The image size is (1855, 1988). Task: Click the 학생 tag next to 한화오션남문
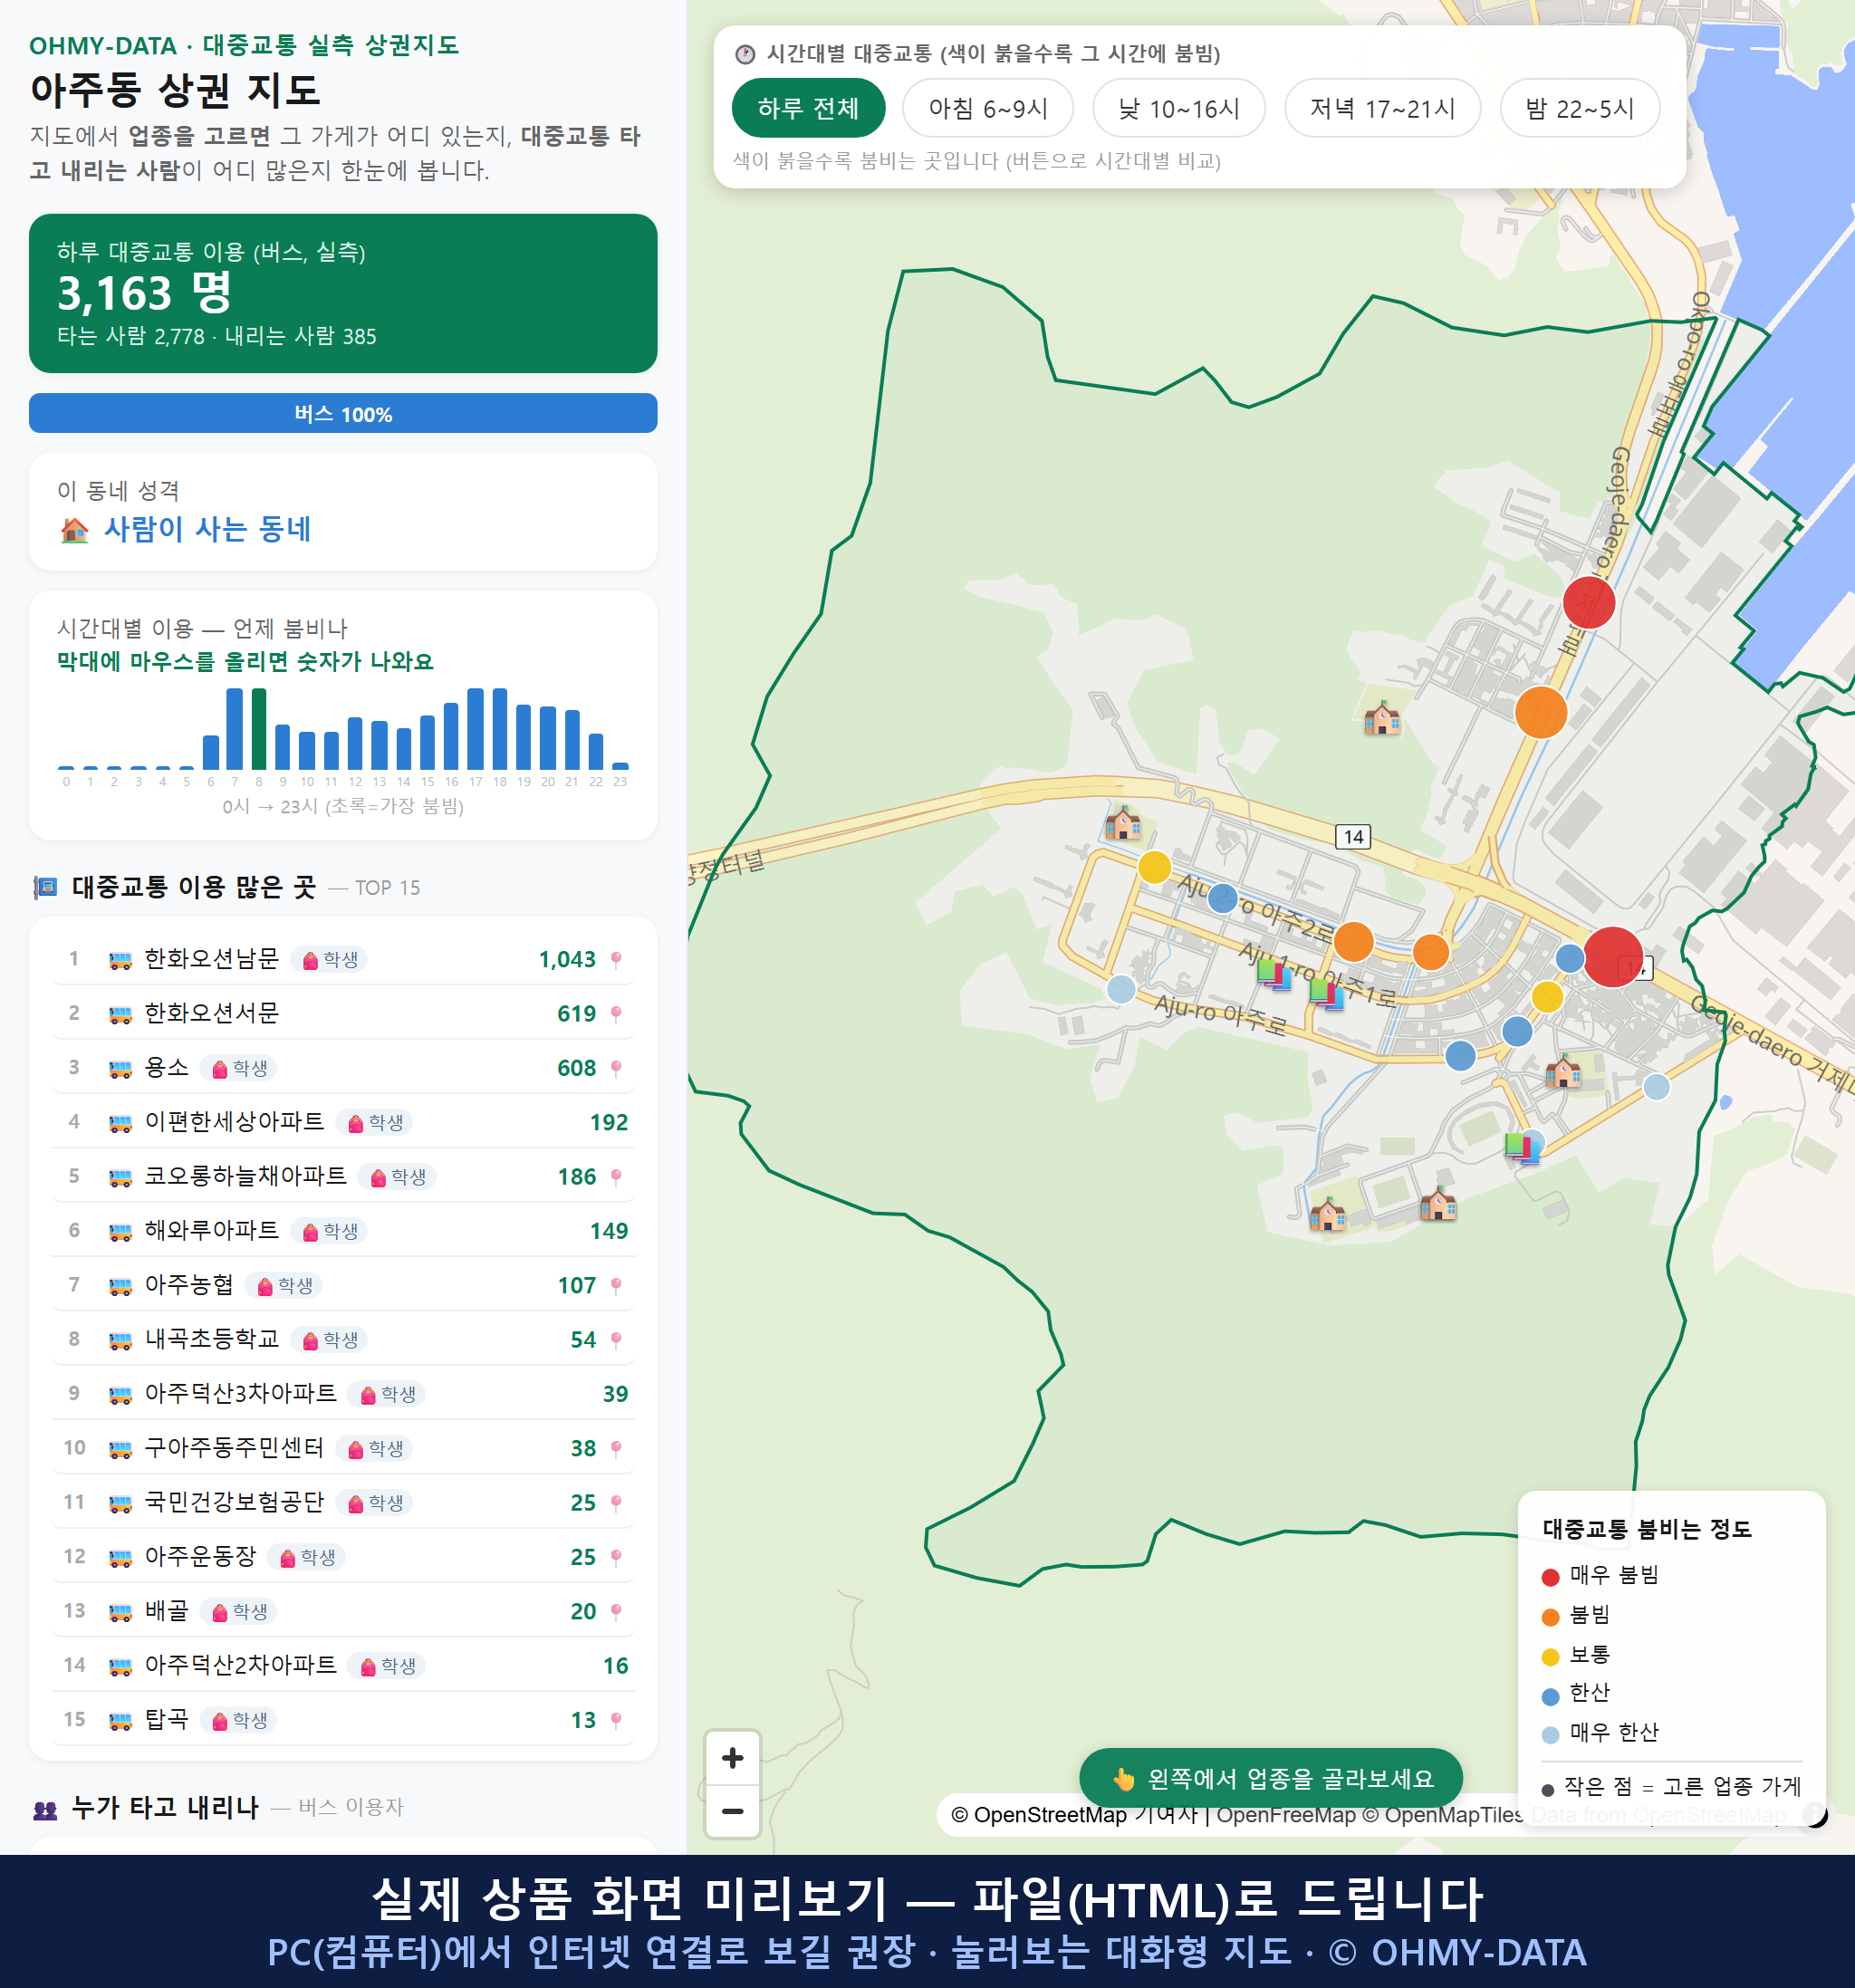pyautogui.click(x=330, y=960)
